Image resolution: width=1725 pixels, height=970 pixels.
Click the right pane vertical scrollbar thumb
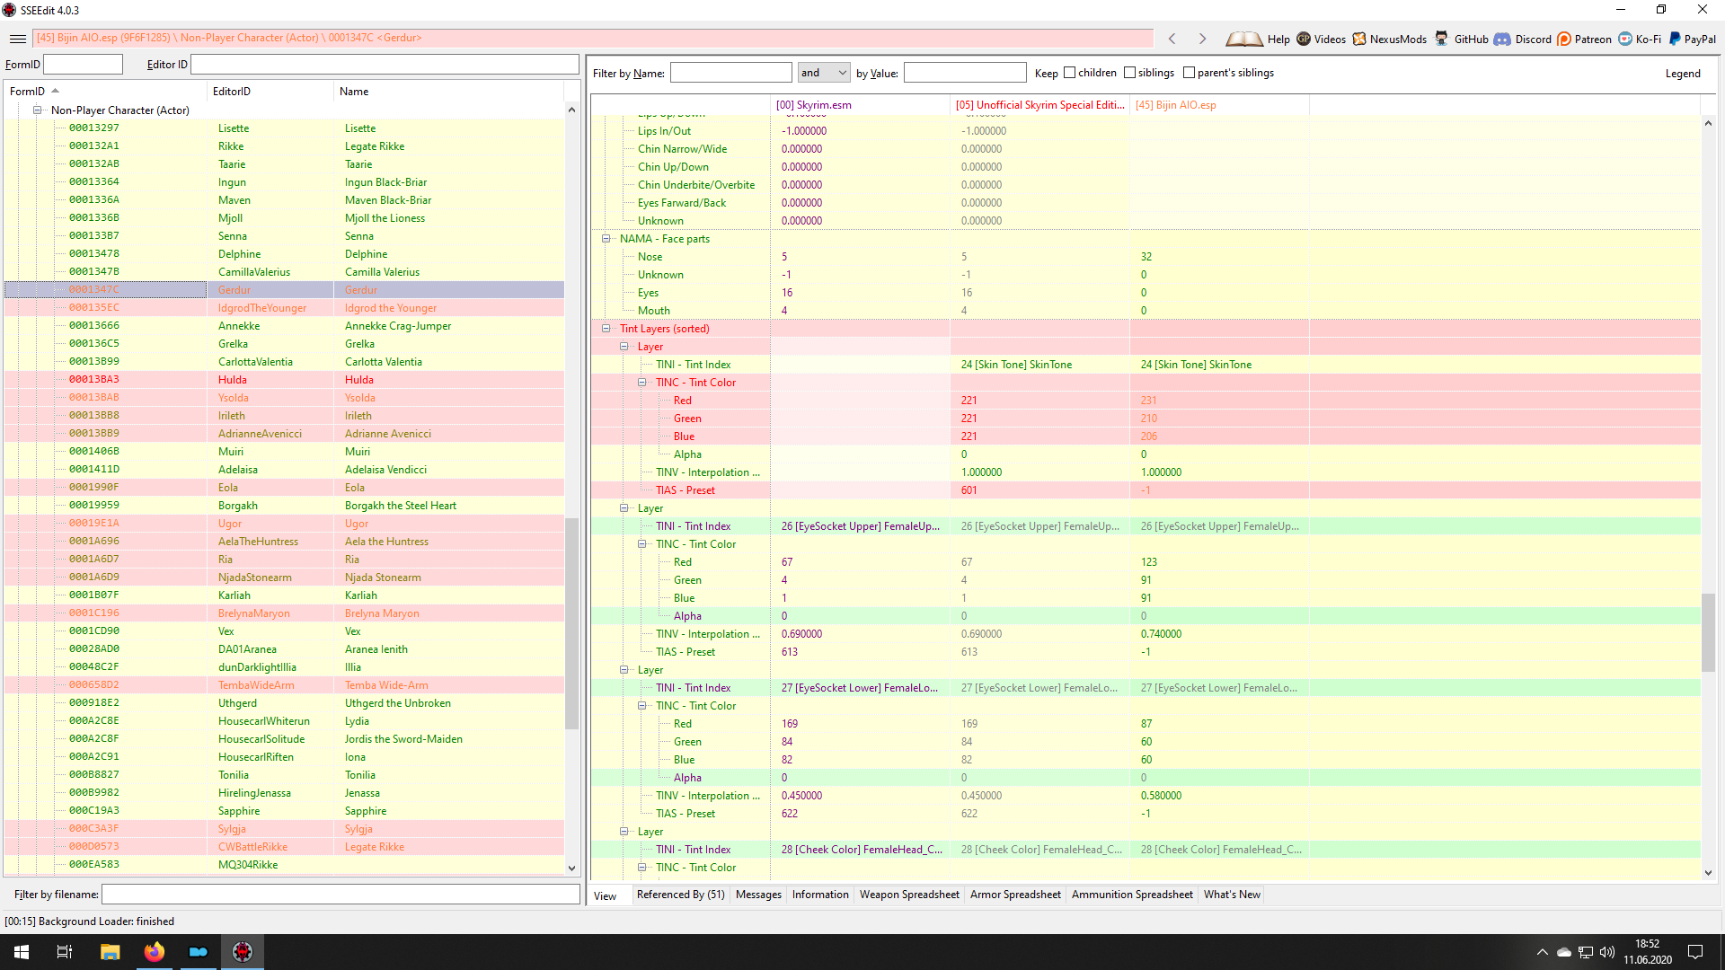(x=1708, y=632)
